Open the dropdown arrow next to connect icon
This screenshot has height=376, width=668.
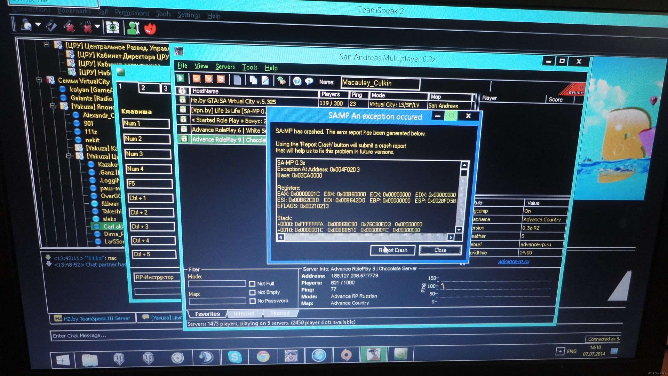click(38, 25)
